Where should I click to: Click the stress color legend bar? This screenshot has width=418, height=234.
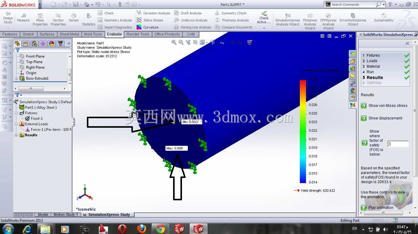pyautogui.click(x=303, y=132)
